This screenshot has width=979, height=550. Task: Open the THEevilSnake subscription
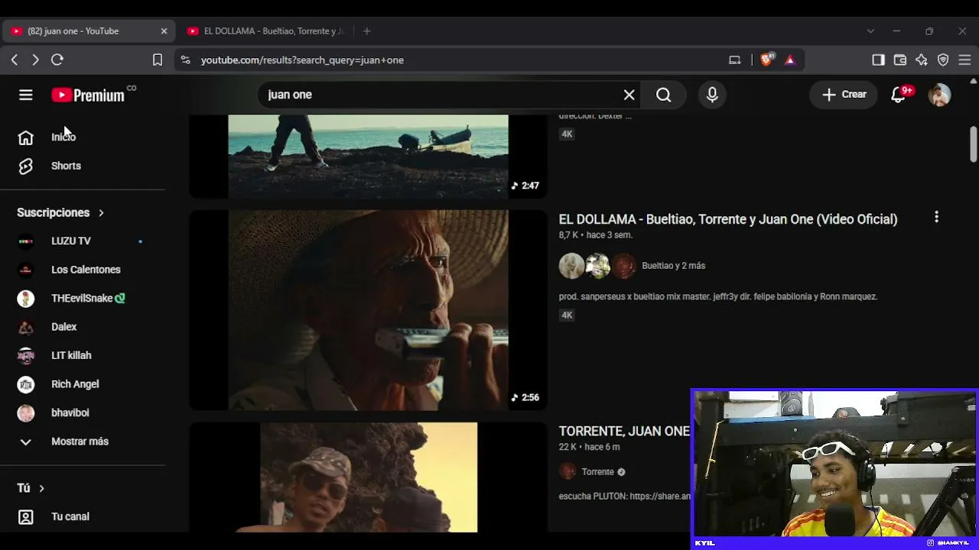[x=83, y=298]
